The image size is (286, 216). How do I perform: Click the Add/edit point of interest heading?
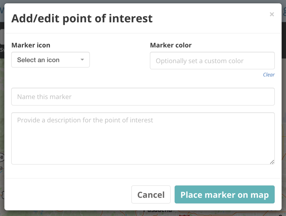click(82, 19)
